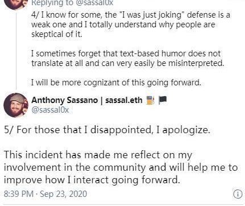Click the paragraph beginning "This incident has made"

tap(121, 167)
